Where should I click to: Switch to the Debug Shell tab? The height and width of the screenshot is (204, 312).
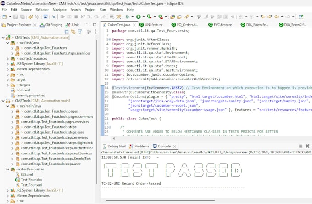coord(114,146)
